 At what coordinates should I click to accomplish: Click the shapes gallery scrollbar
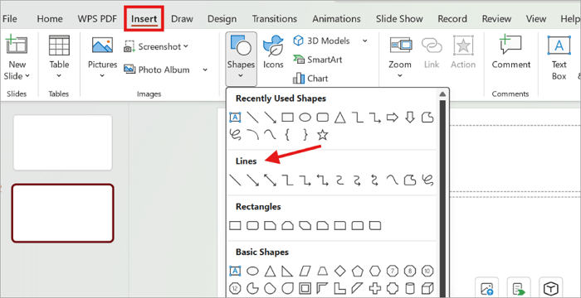(x=442, y=198)
